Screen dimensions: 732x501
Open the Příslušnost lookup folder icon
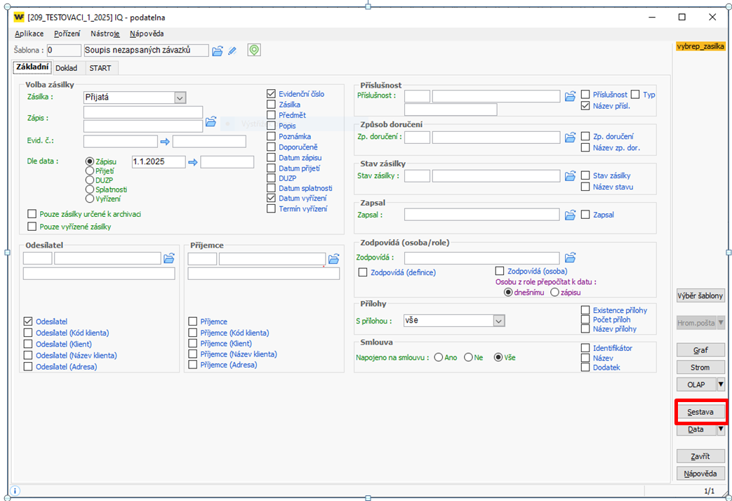(x=570, y=97)
